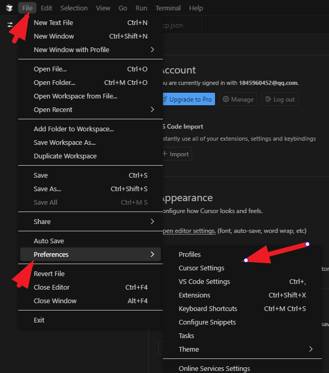Viewport: 329px width, 373px height.
Task: Click the Manage account button
Action: pyautogui.click(x=238, y=99)
